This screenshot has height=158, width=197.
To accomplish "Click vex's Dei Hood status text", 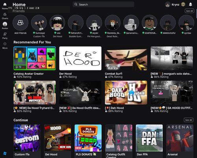I will tap(58, 36).
